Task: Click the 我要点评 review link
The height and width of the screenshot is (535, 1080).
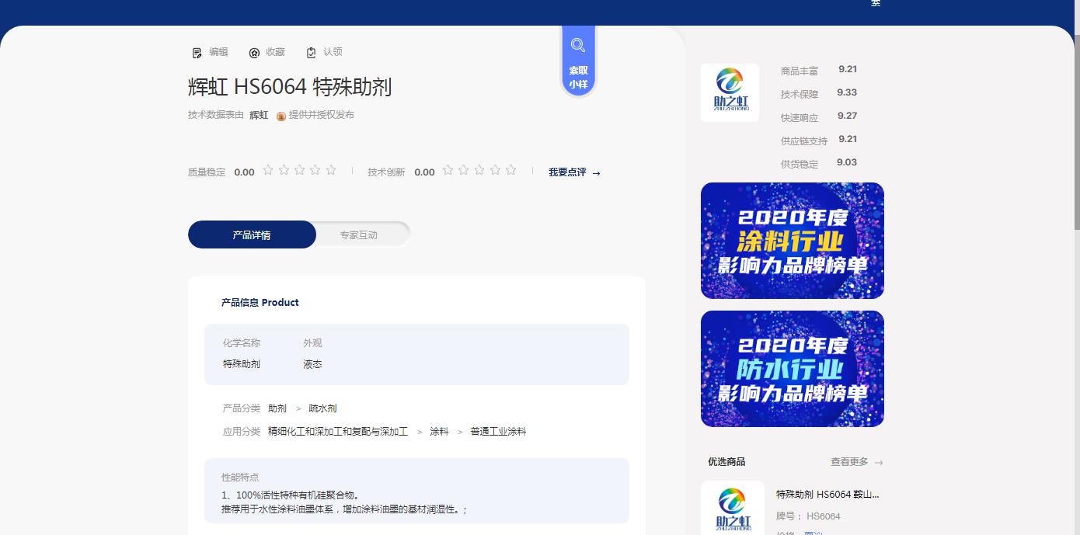Action: [x=574, y=172]
